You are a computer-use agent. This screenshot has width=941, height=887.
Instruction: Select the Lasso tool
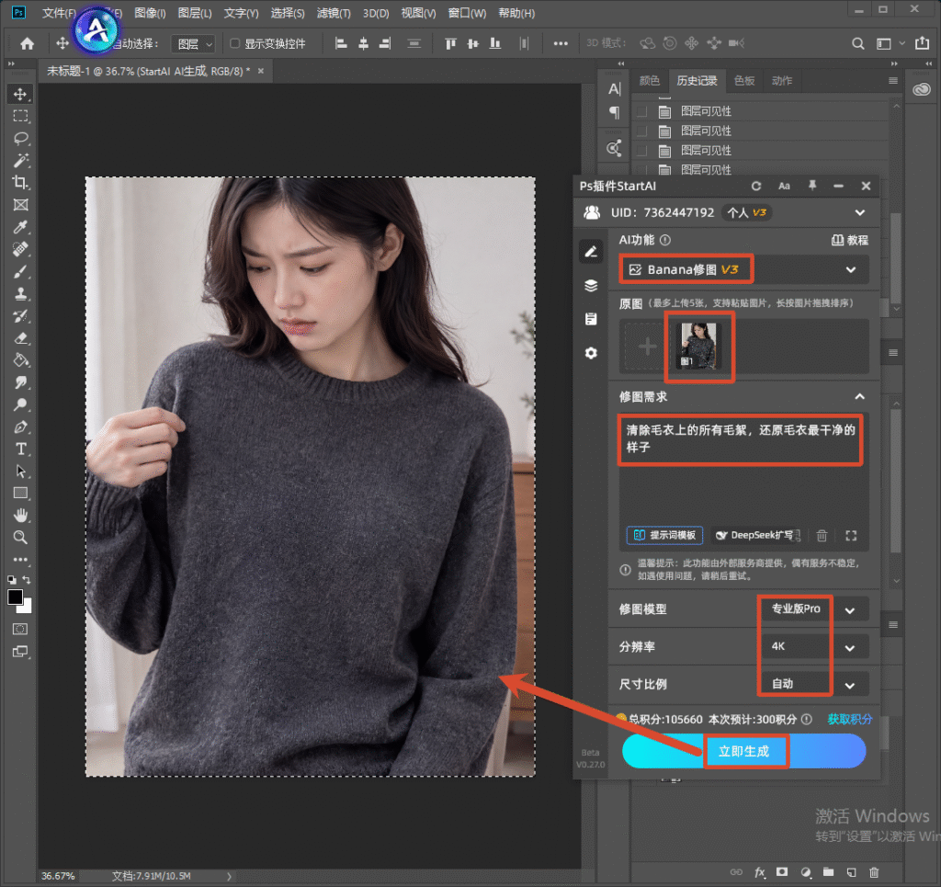[20, 139]
